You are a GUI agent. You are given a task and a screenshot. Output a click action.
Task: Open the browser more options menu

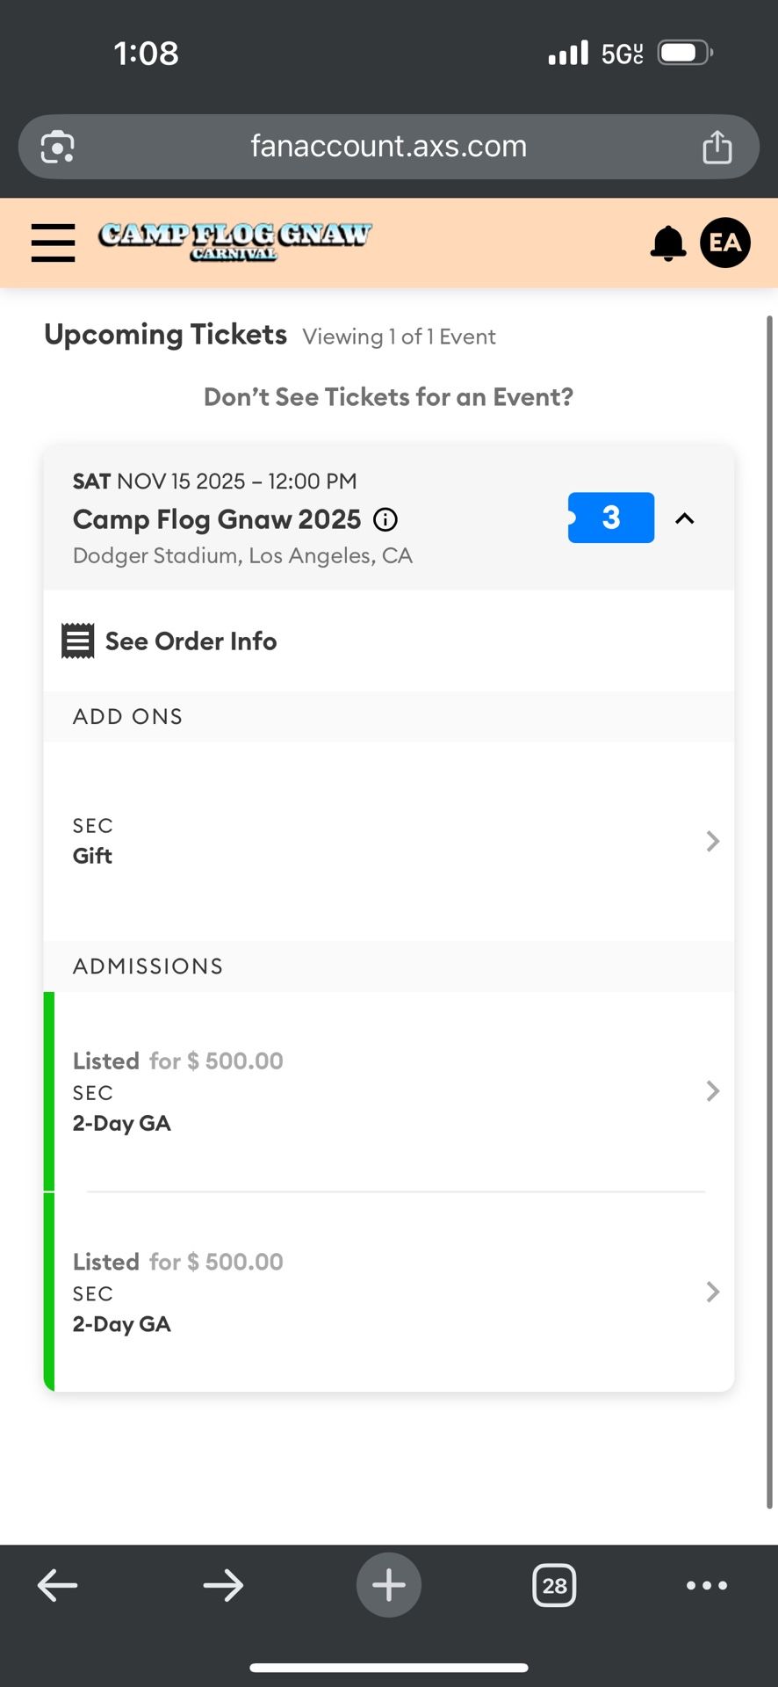tap(706, 1585)
